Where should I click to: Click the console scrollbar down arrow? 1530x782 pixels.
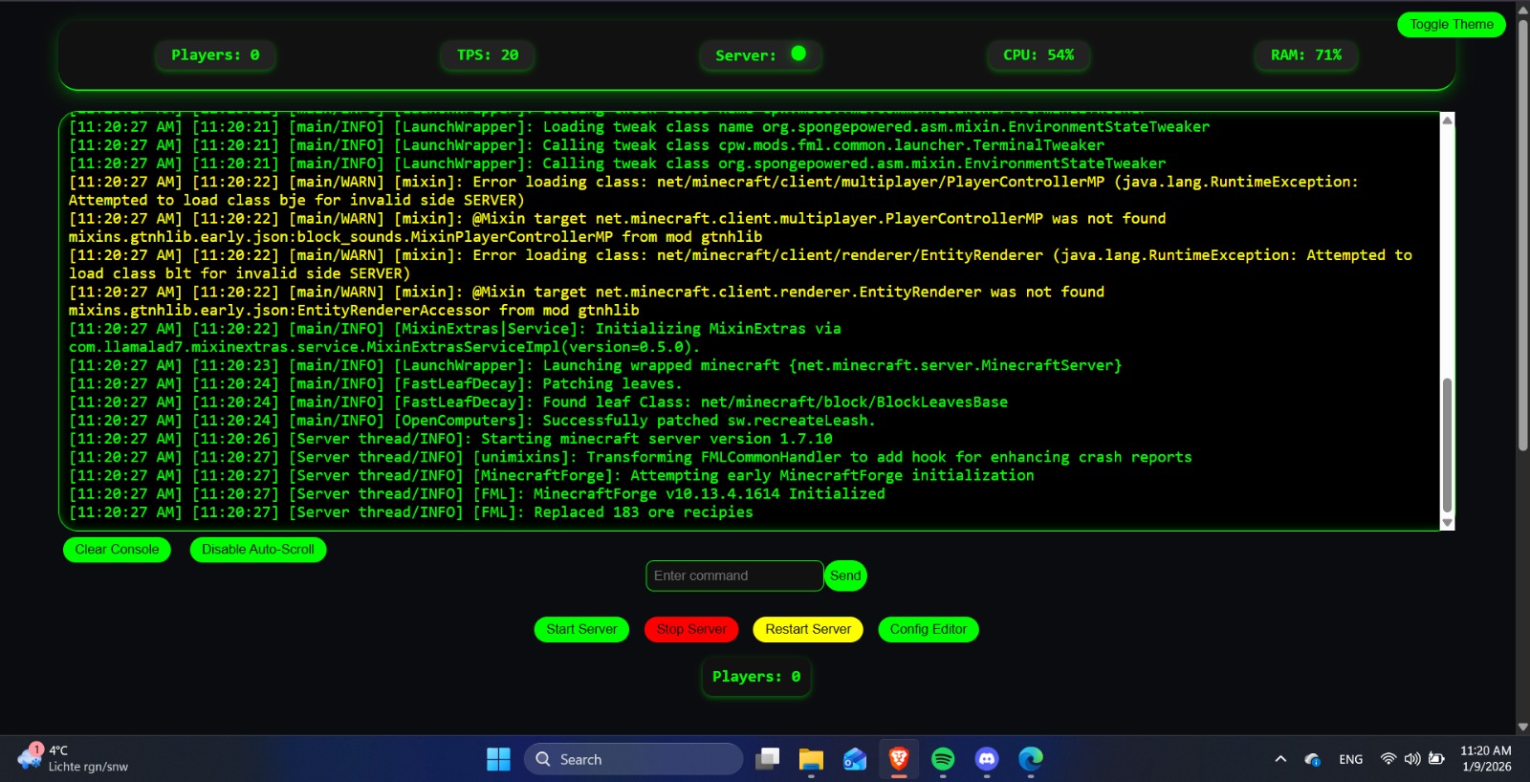[1447, 523]
